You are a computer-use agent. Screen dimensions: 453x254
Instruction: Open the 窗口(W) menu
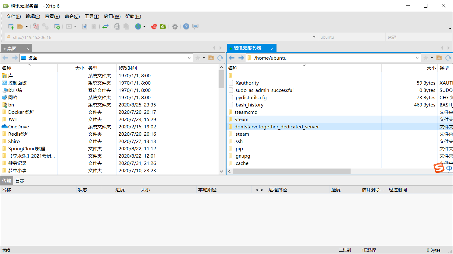pos(112,16)
